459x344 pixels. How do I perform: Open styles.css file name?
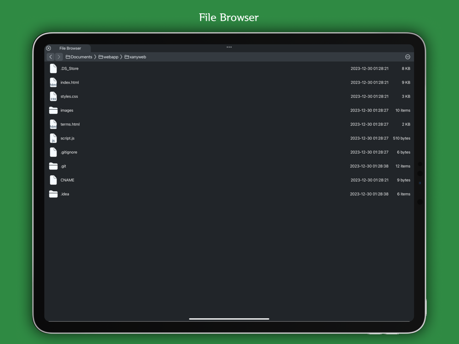(69, 96)
